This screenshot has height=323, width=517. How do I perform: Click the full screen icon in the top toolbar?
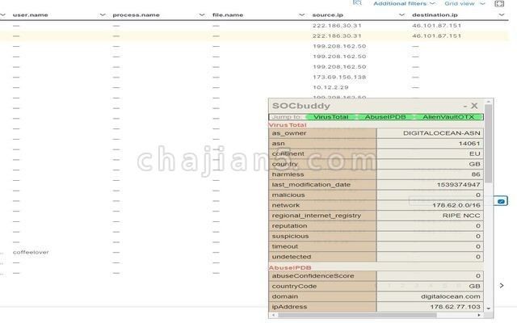(499, 4)
